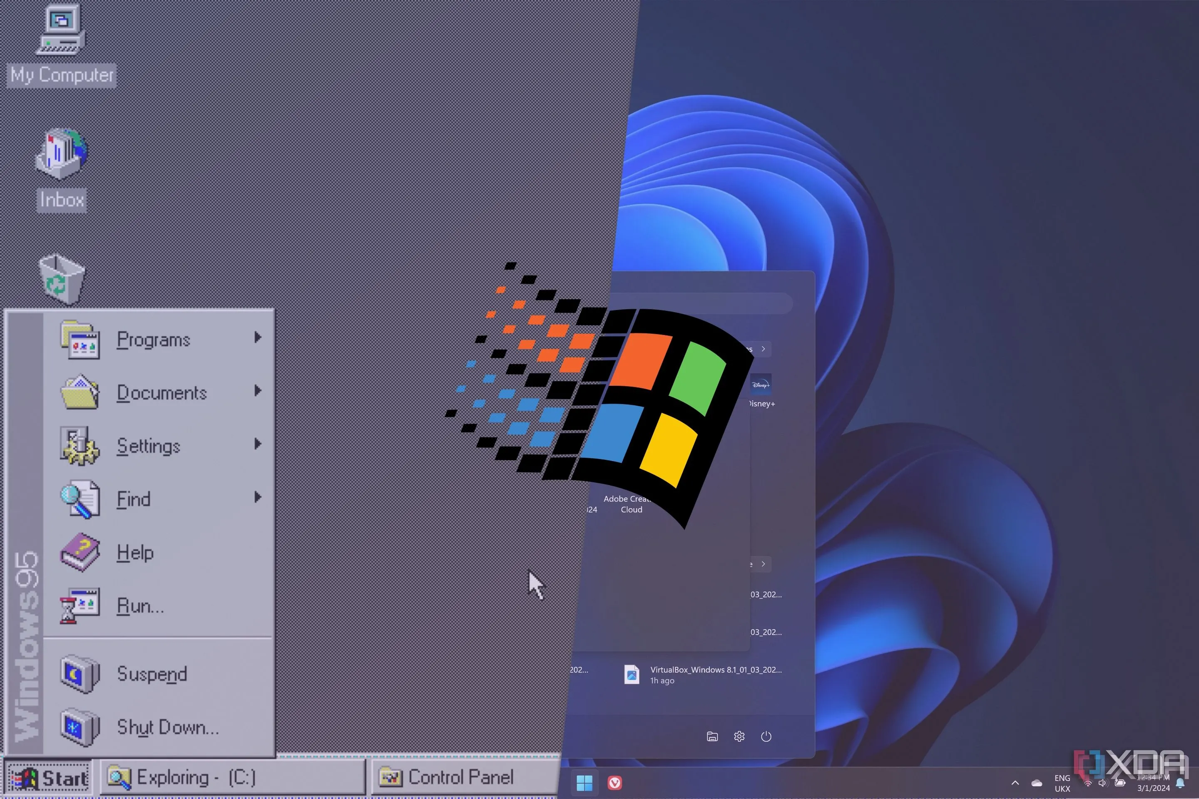The width and height of the screenshot is (1199, 799).
Task: Choose Suspend from the Start menu
Action: pyautogui.click(x=158, y=674)
